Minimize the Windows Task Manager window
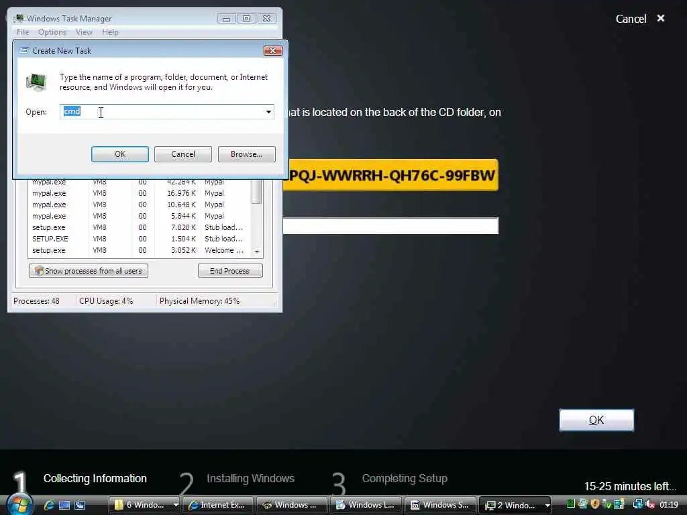The image size is (687, 515). pos(226,18)
